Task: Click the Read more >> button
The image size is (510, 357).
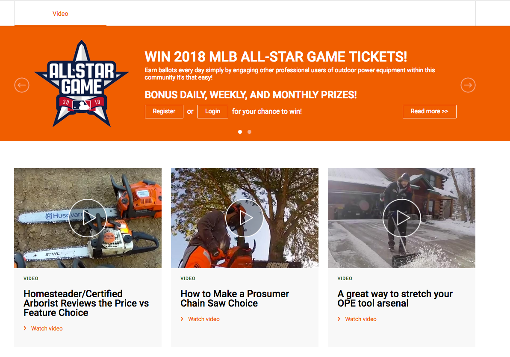Action: [x=429, y=111]
